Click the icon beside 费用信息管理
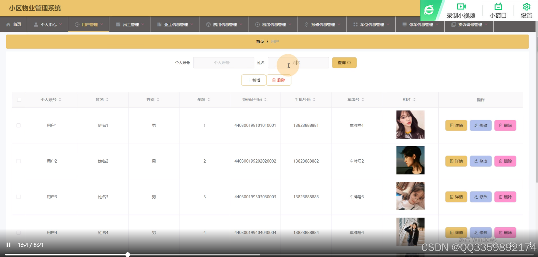538x257 pixels. pos(208,24)
